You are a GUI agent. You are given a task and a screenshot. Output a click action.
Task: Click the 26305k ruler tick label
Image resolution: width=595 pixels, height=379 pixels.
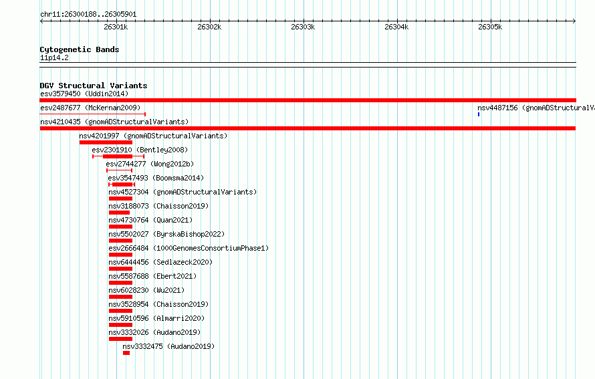click(x=490, y=27)
